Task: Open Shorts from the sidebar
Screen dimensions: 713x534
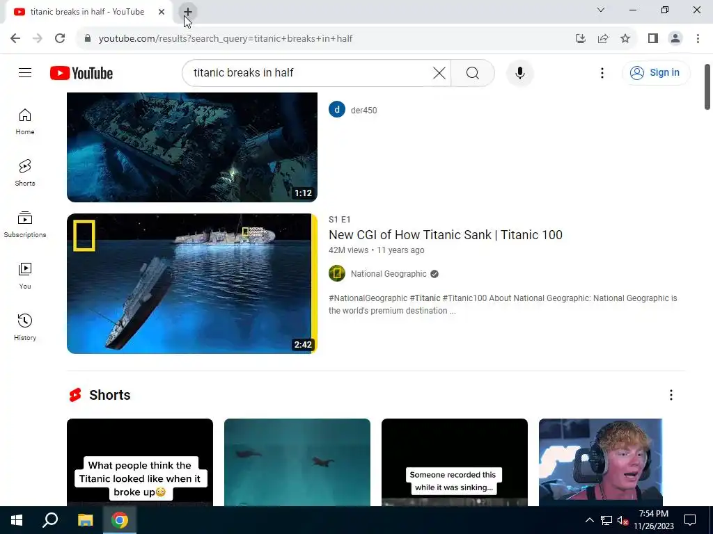Action: coord(25,173)
